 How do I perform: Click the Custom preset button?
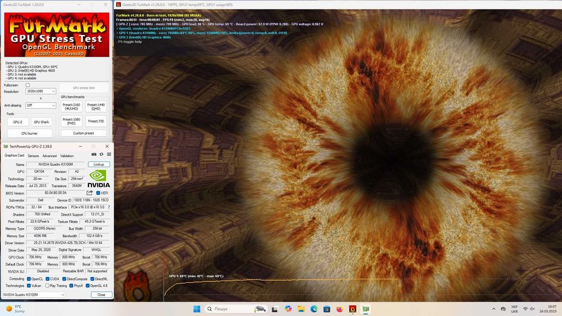[x=84, y=133]
